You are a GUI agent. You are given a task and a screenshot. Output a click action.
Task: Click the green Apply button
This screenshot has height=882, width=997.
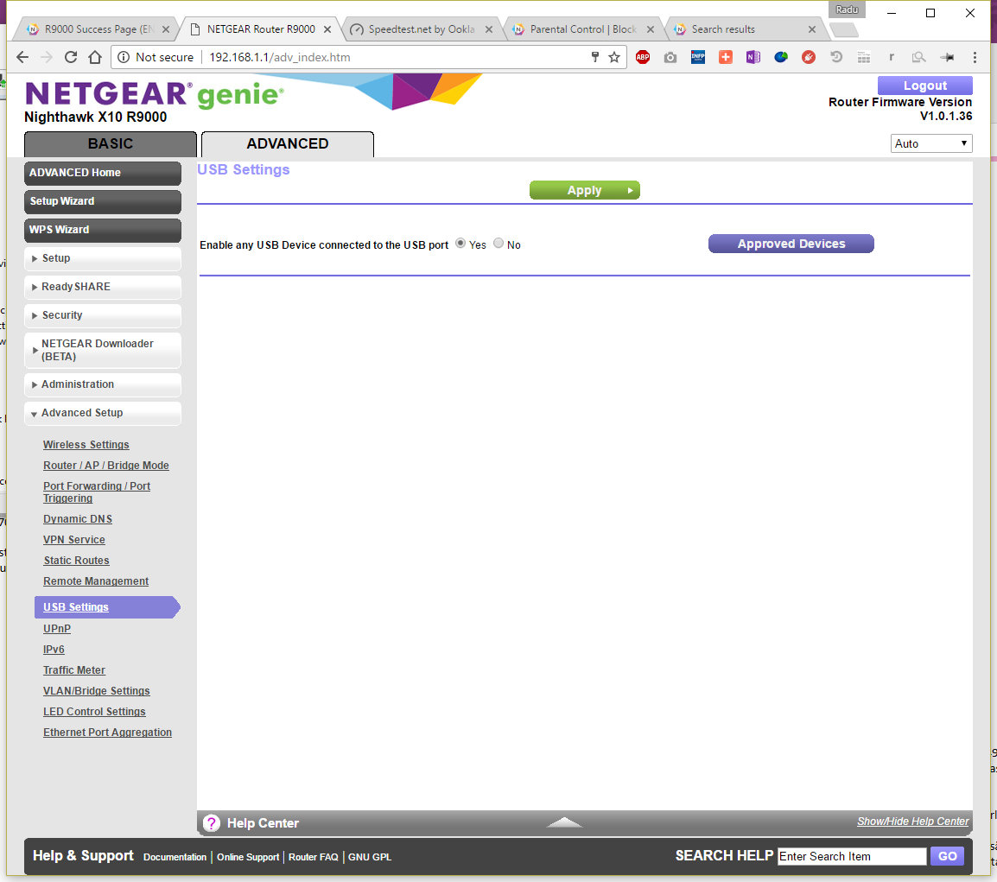584,190
